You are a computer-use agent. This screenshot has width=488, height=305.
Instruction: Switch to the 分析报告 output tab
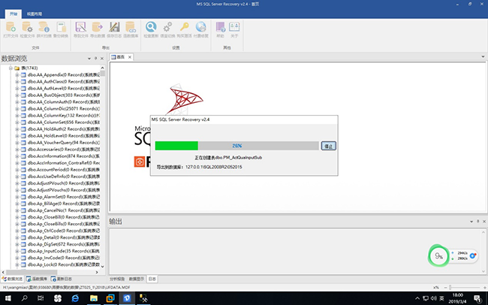click(x=118, y=279)
